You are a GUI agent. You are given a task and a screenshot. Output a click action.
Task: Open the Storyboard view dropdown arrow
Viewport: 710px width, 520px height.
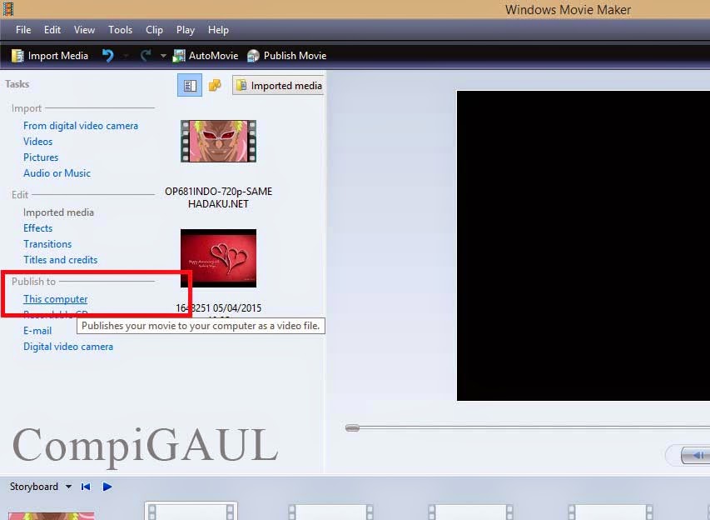pyautogui.click(x=68, y=487)
